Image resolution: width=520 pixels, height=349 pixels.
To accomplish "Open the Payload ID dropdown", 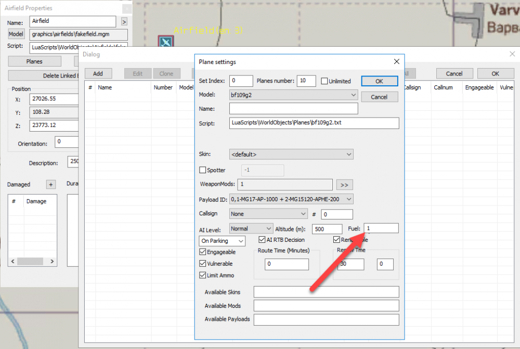I will 291,199.
